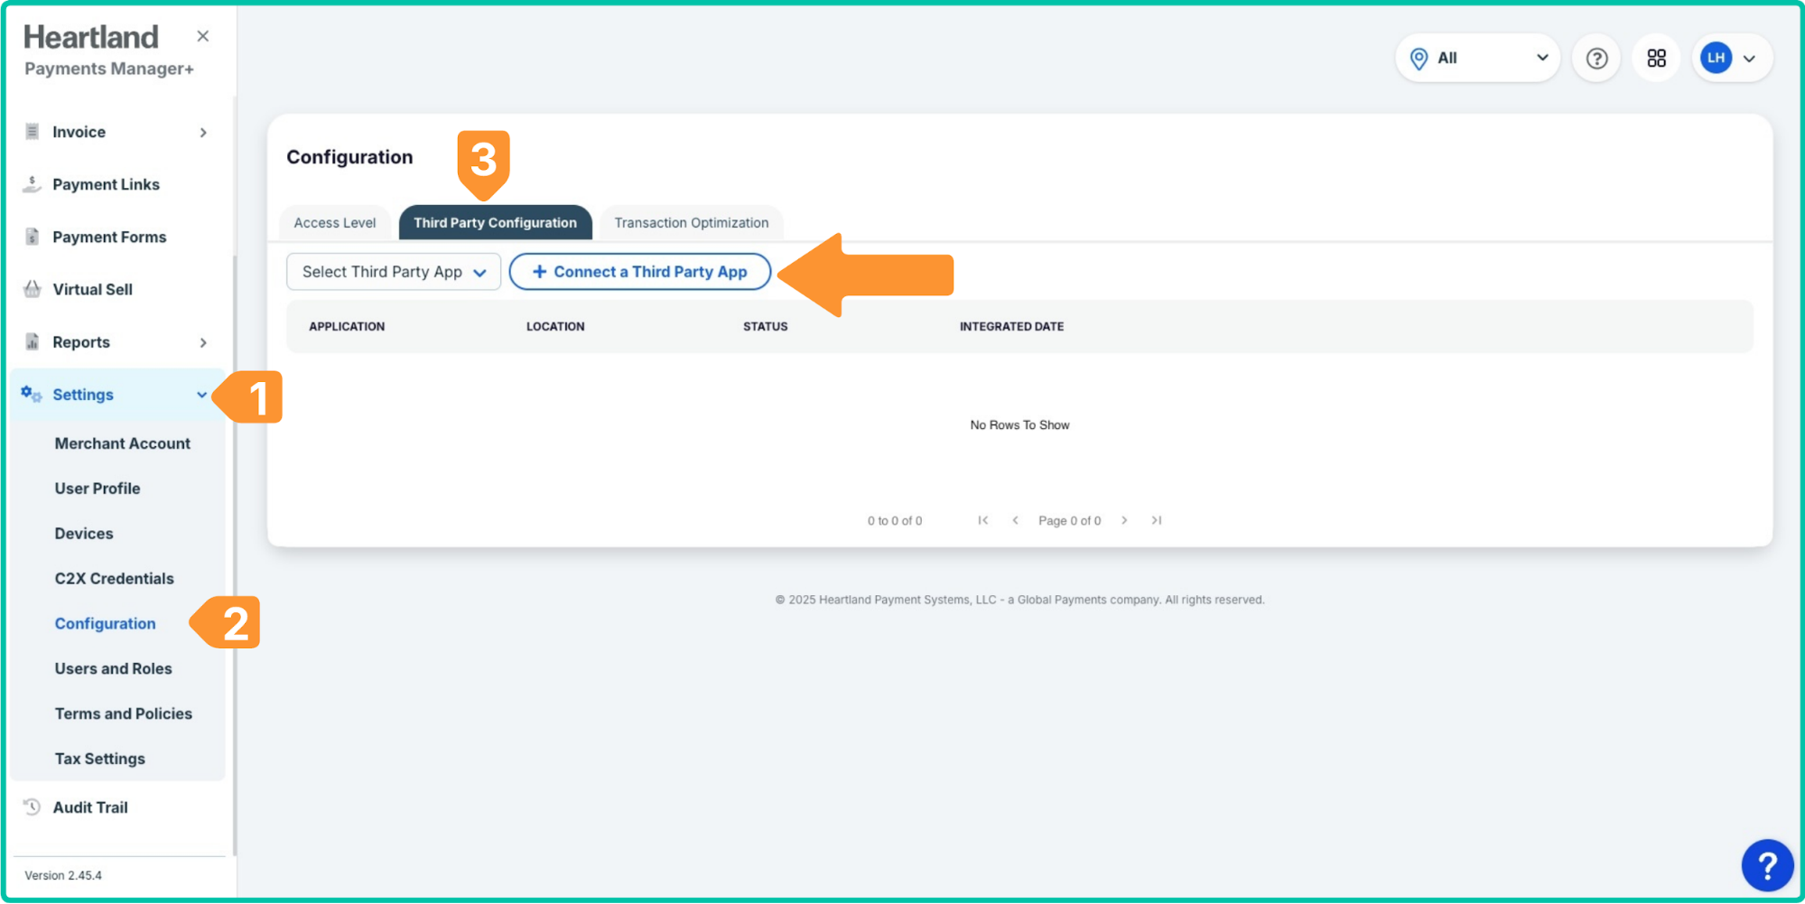This screenshot has width=1805, height=904.
Task: Click the Payment Links hand icon
Action: tap(33, 184)
